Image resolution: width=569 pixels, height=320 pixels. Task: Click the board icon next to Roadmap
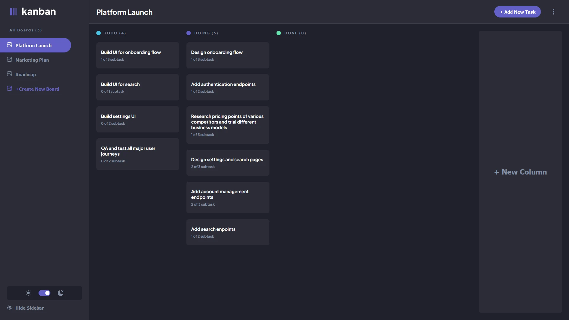(9, 74)
